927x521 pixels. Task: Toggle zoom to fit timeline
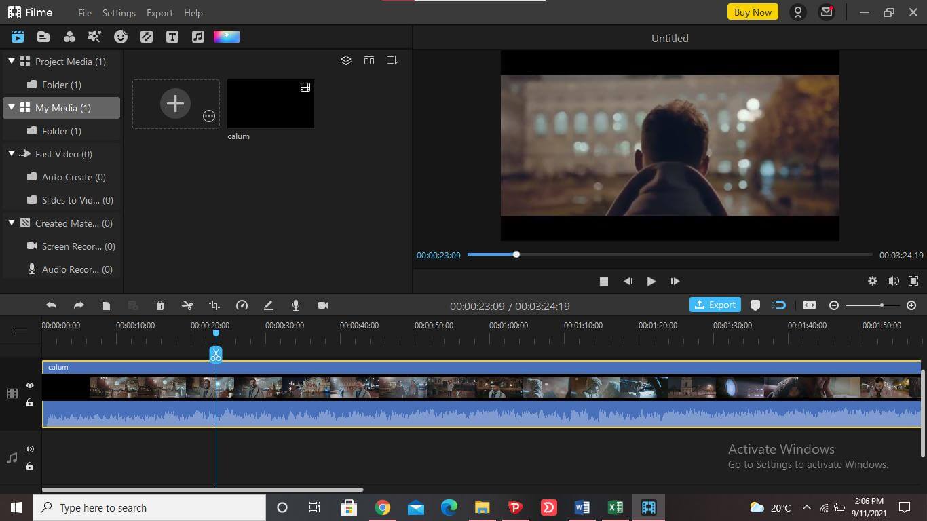pos(810,305)
